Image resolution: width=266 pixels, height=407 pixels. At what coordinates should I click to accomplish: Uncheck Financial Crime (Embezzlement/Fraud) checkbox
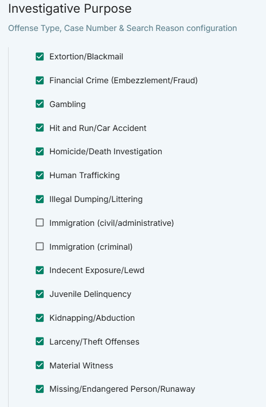[x=40, y=80]
